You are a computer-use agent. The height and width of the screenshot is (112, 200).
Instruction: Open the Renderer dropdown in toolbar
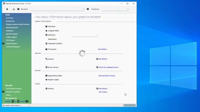click(57, 9)
